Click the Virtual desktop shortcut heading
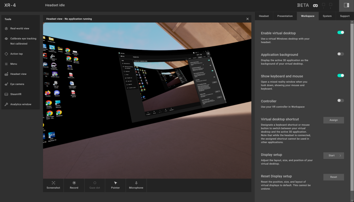 (x=280, y=119)
